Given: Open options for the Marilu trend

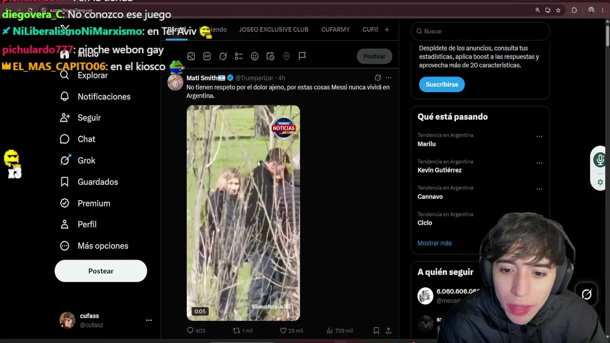Looking at the screenshot, I should (539, 137).
